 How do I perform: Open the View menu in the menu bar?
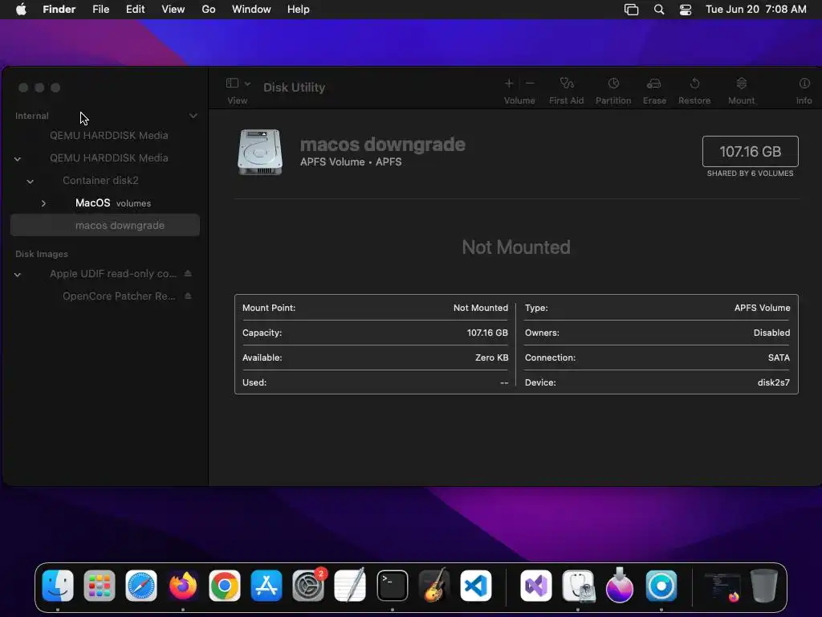pos(173,10)
